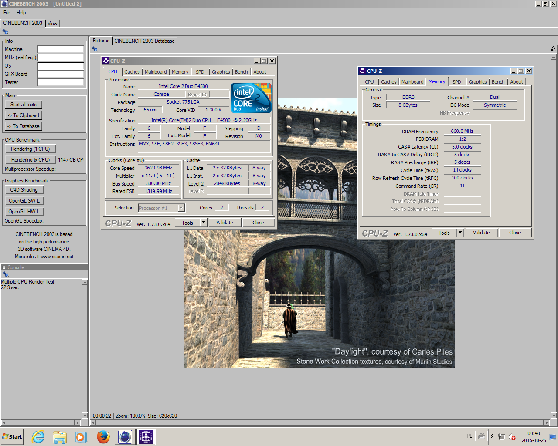
Task: Open Mainboard tab in left CPU-Z window
Action: coord(156,72)
